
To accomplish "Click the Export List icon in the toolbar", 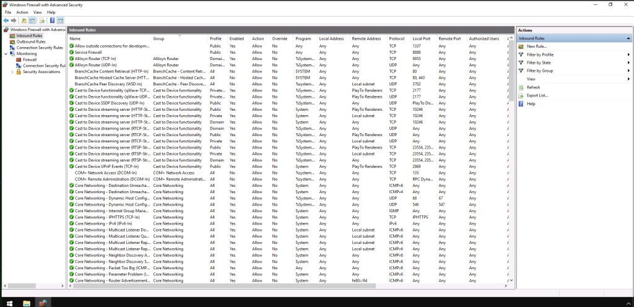I will point(41,20).
